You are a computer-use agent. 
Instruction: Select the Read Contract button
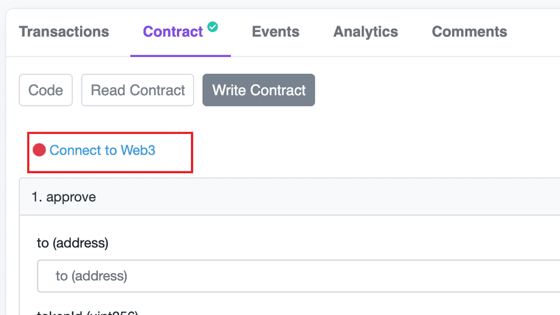138,90
